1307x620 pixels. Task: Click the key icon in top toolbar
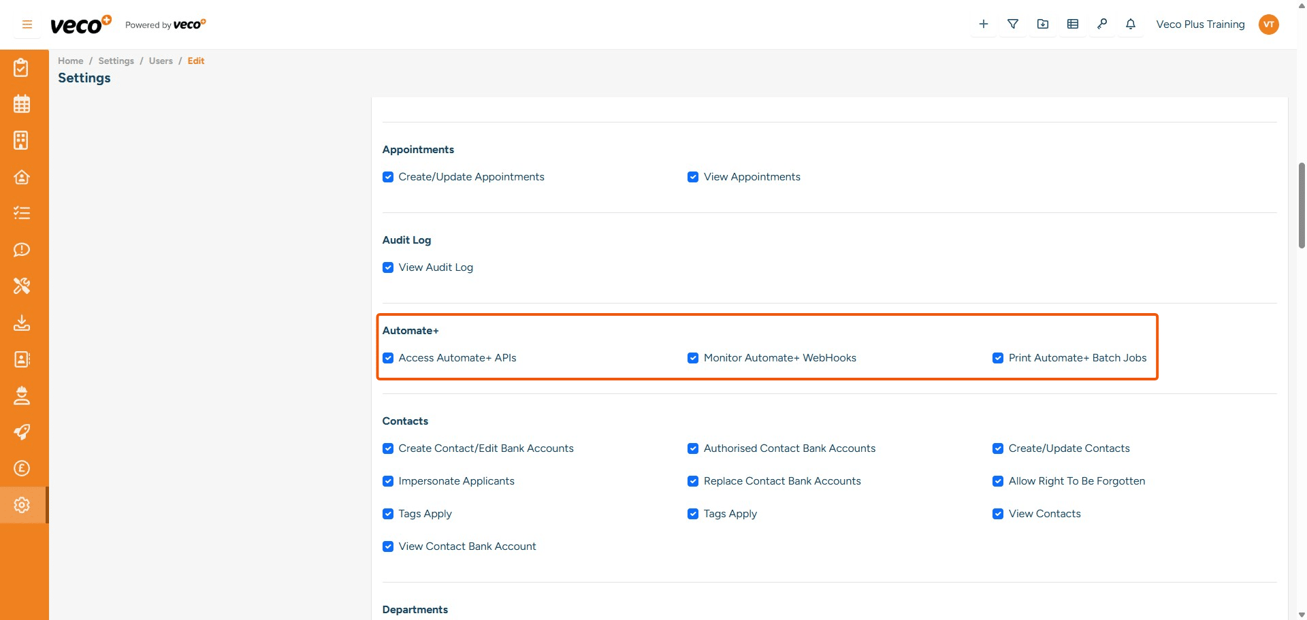point(1101,25)
